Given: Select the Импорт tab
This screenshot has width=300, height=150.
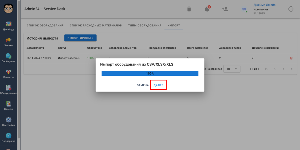Looking at the screenshot, I should [x=174, y=26].
